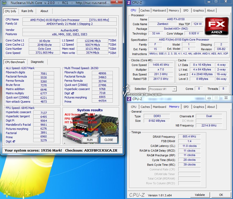Screen dimensions: 233x199
Task: Open Mainboard tab in top CPU-Z window
Action: tap(159, 10)
